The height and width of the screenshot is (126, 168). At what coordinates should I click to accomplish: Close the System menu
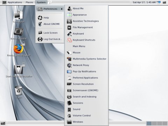pos(41,2)
